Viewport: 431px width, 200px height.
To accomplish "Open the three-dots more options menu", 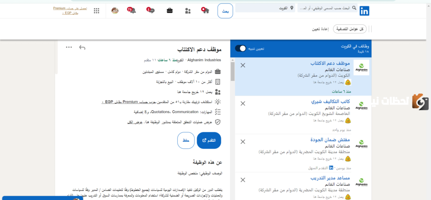I will [69, 47].
